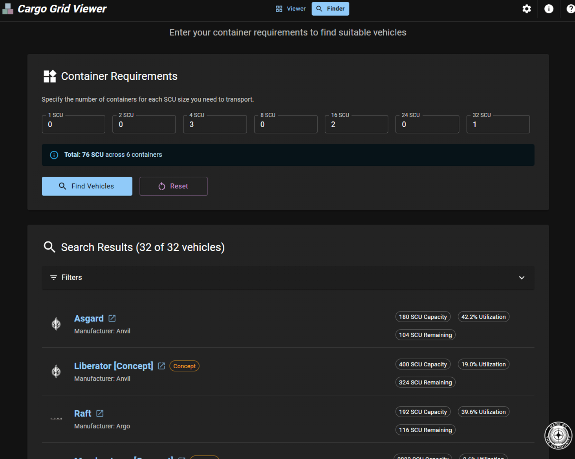Open the help question mark icon
575x459 pixels.
pos(571,9)
